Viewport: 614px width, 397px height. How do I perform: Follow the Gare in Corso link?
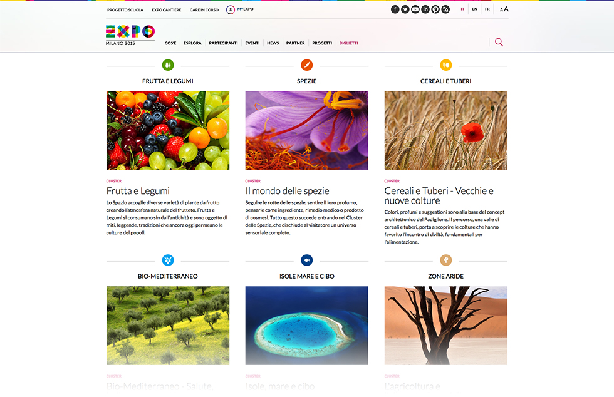click(x=204, y=10)
